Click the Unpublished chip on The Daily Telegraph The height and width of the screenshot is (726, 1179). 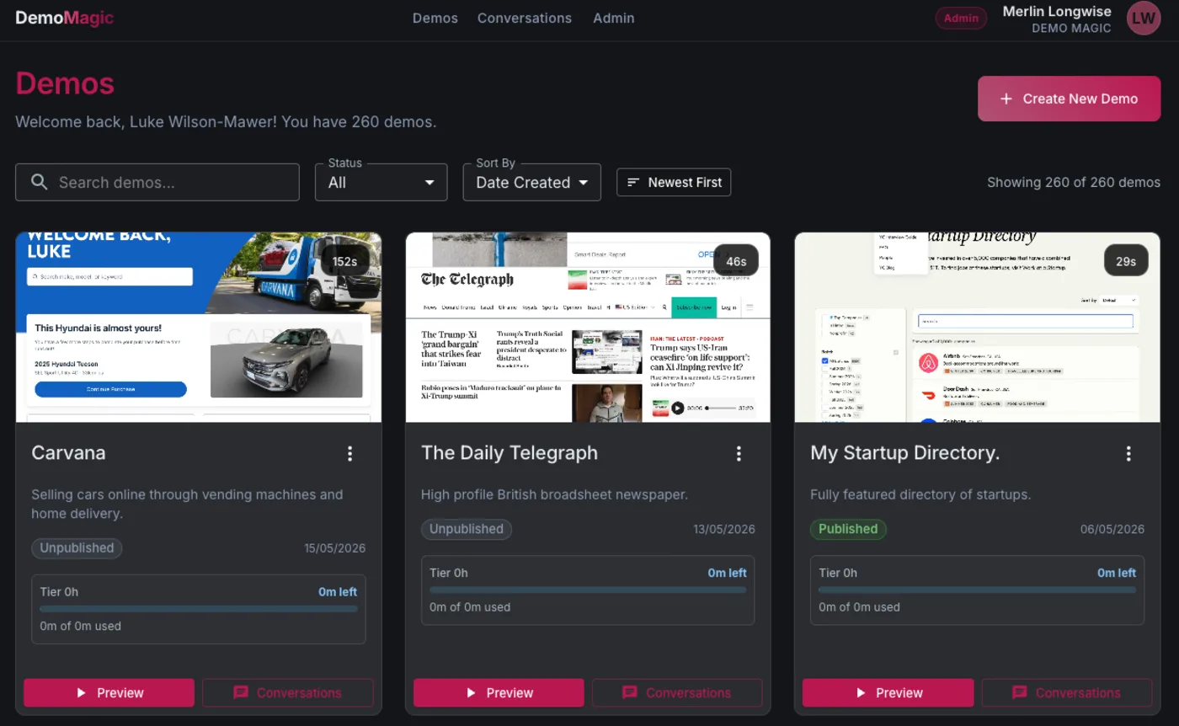pos(467,529)
